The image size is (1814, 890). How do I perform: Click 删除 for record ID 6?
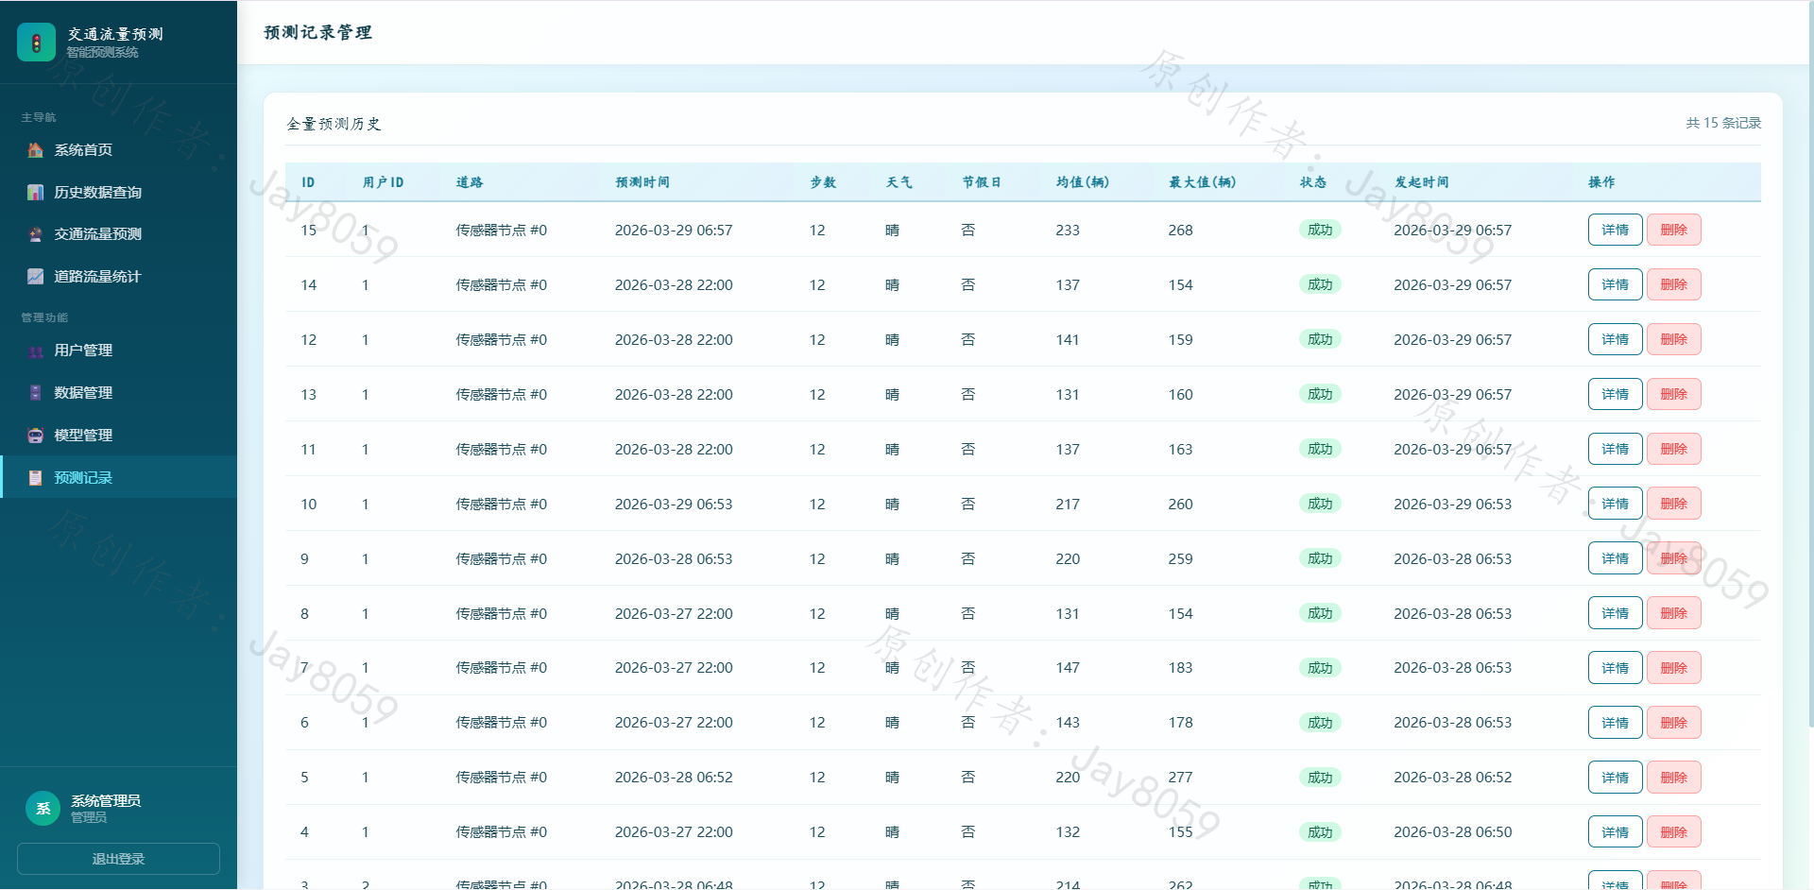click(1673, 723)
